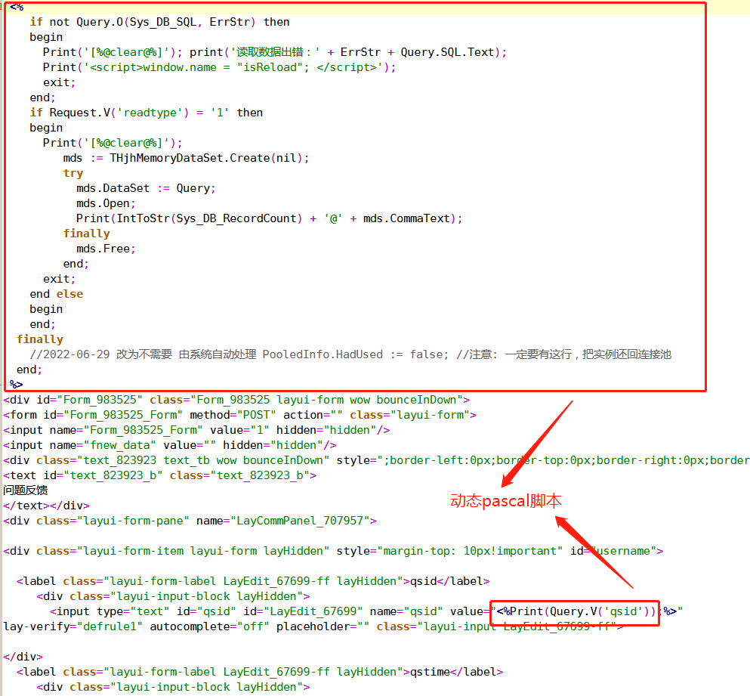Click the 'readtype' string in Request.V call

point(150,113)
